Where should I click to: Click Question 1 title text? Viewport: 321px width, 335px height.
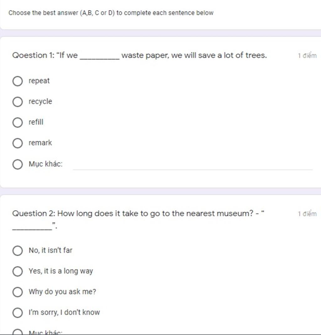139,55
